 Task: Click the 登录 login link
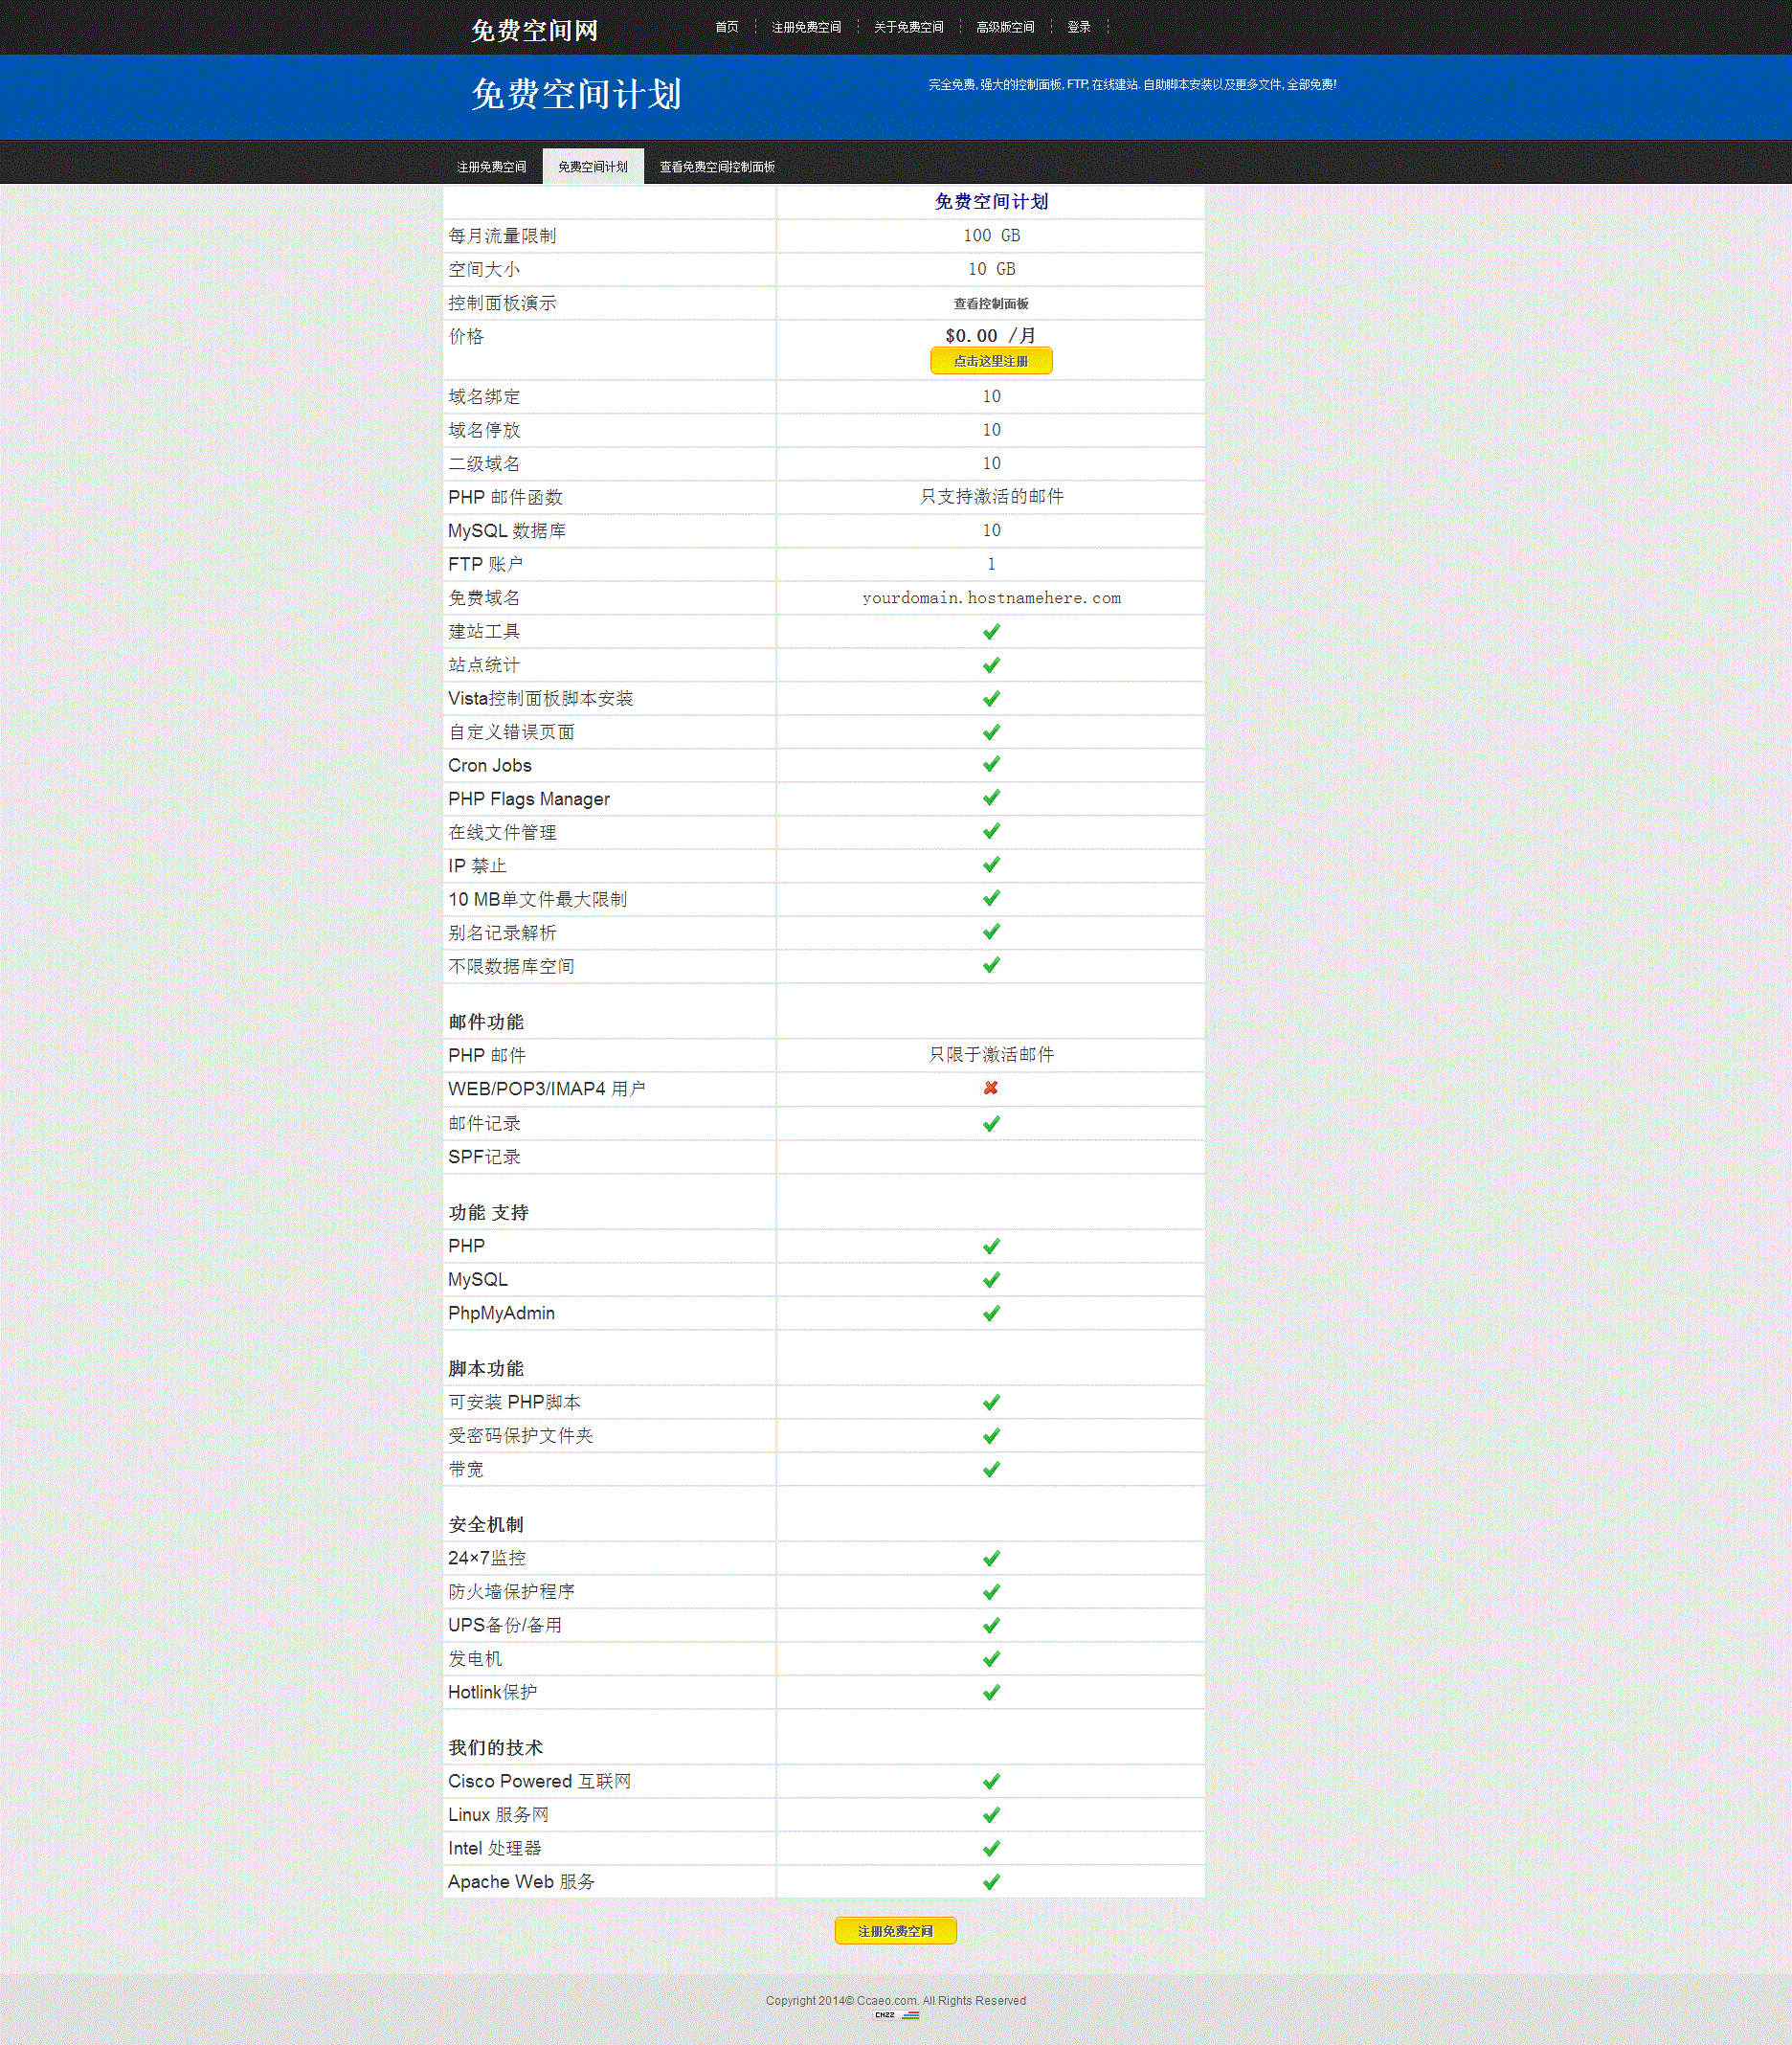point(1079,27)
